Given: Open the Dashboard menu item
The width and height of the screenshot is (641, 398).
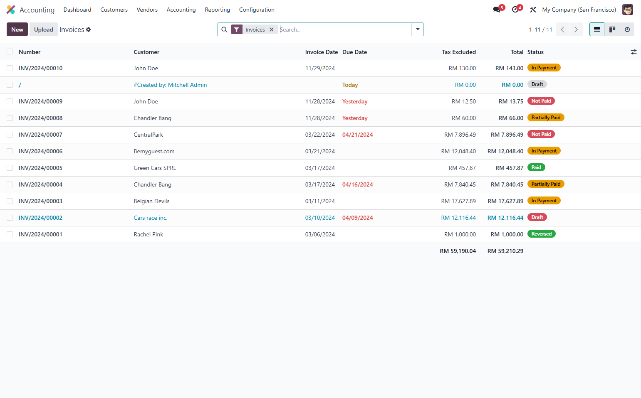Looking at the screenshot, I should (x=77, y=10).
